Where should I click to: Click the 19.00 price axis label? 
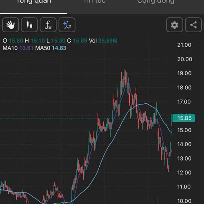click(x=184, y=73)
